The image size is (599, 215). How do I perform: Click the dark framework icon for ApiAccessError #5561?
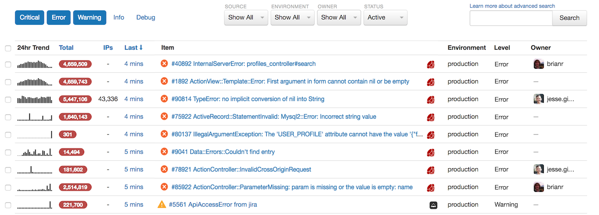pos(433,205)
